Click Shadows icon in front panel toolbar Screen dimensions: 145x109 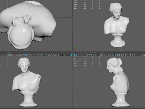(36, 55)
